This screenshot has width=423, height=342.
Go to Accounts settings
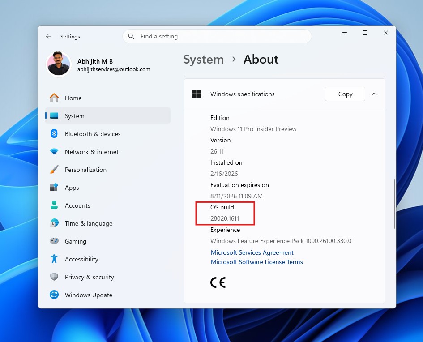(x=77, y=205)
